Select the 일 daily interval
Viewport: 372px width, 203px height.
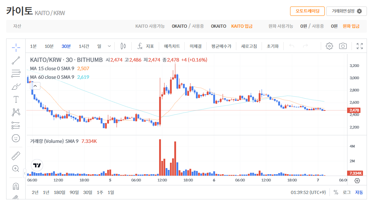pyautogui.click(x=99, y=46)
